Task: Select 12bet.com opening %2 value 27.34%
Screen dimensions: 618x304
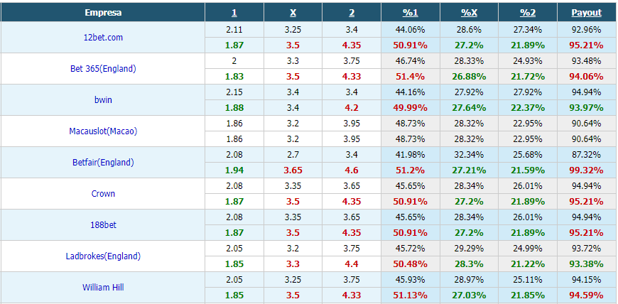Action: (x=528, y=30)
